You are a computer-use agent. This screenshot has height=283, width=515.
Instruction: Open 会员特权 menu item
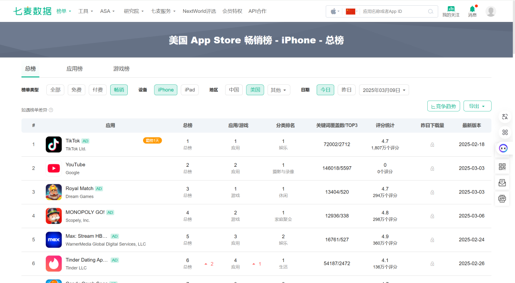tap(232, 11)
